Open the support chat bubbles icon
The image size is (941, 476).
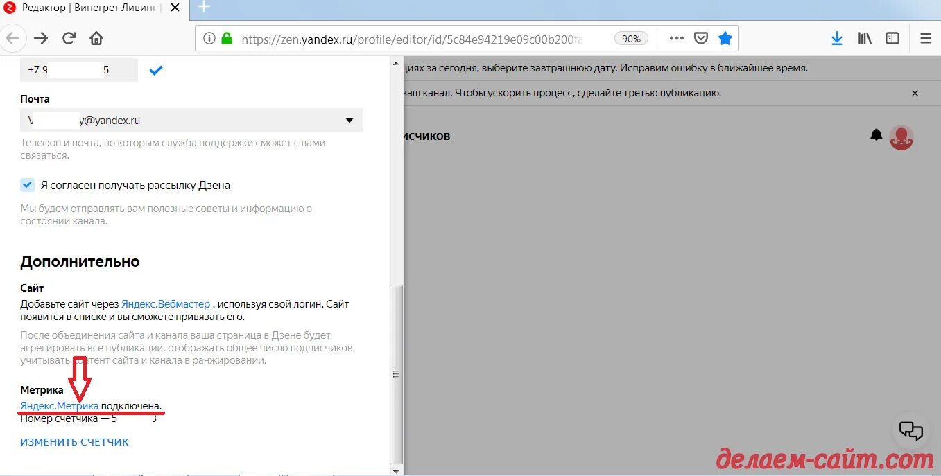pyautogui.click(x=911, y=431)
